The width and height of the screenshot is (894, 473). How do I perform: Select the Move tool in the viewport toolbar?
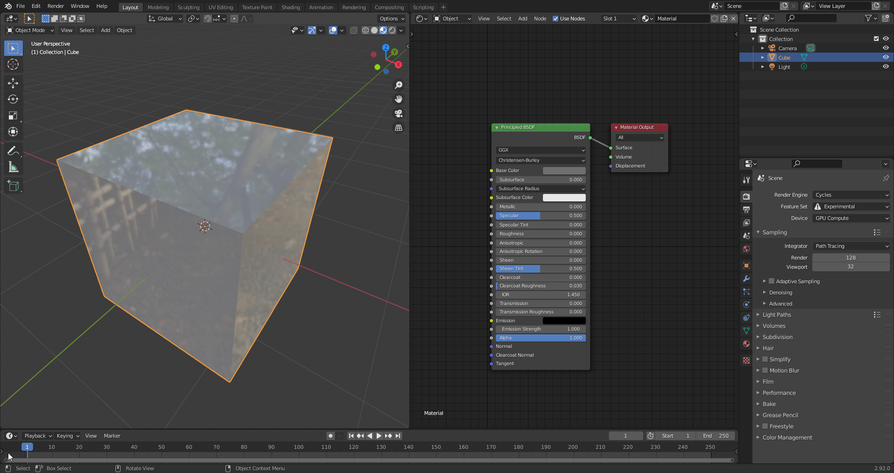[x=13, y=83]
